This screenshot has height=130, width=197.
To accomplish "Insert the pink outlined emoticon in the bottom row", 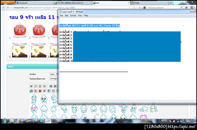I will coord(143,117).
